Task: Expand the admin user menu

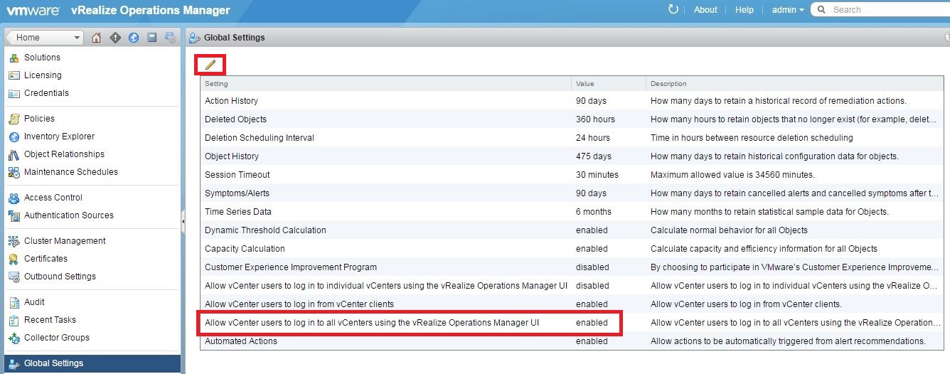Action: pyautogui.click(x=788, y=10)
